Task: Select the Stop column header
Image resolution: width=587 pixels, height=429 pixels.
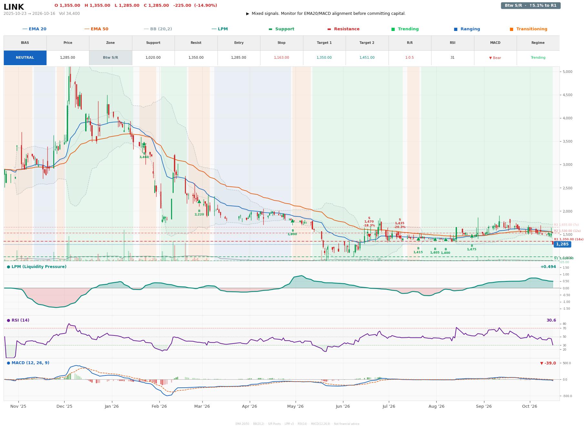Action: (x=281, y=43)
